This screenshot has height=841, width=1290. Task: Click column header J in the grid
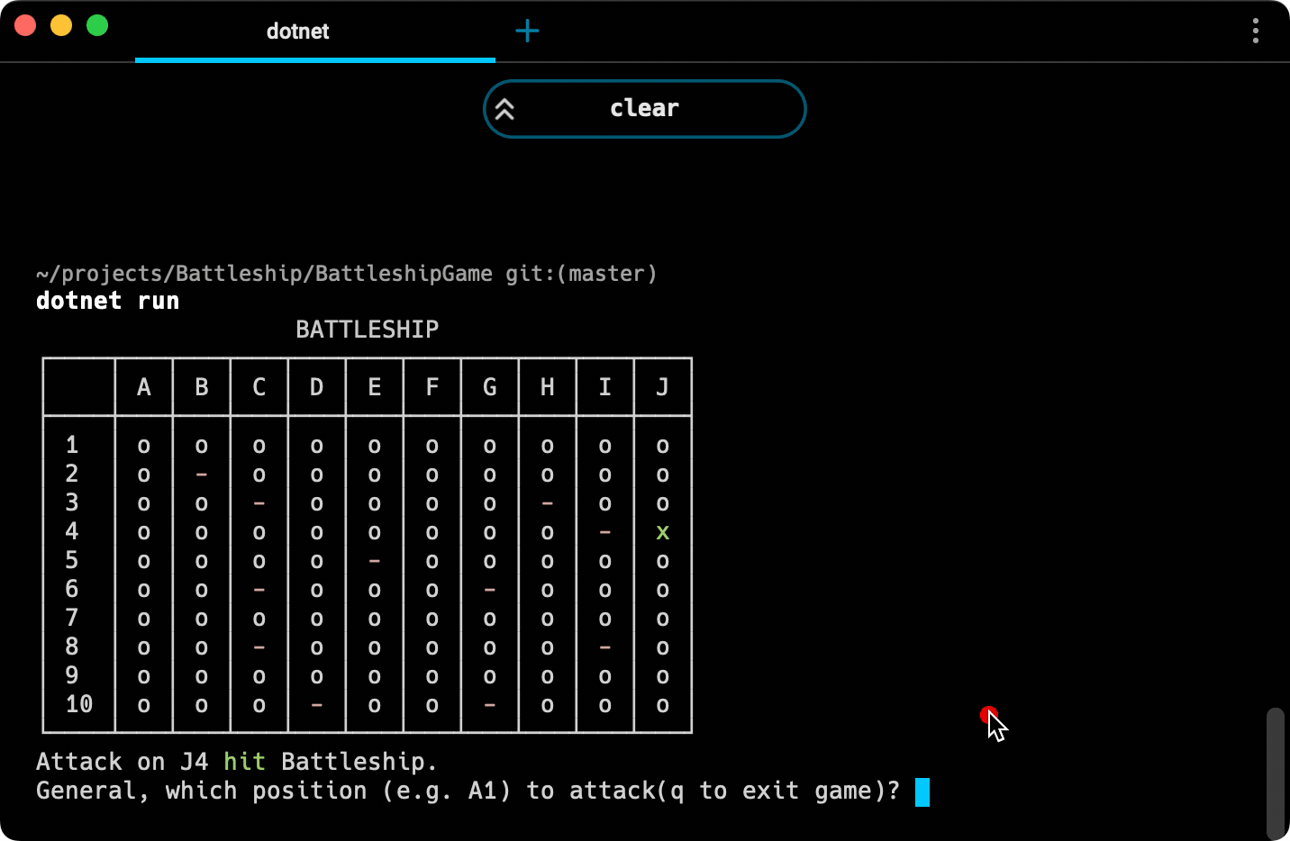(662, 386)
